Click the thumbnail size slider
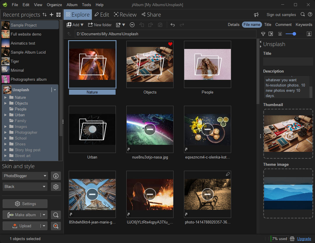The width and height of the screenshot is (315, 243). [x=294, y=34]
